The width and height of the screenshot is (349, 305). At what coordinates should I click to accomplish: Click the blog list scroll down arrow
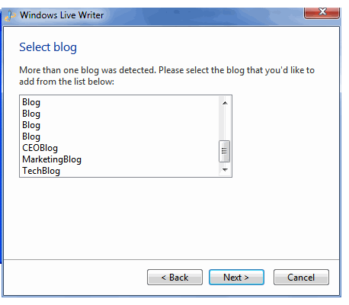pyautogui.click(x=225, y=170)
